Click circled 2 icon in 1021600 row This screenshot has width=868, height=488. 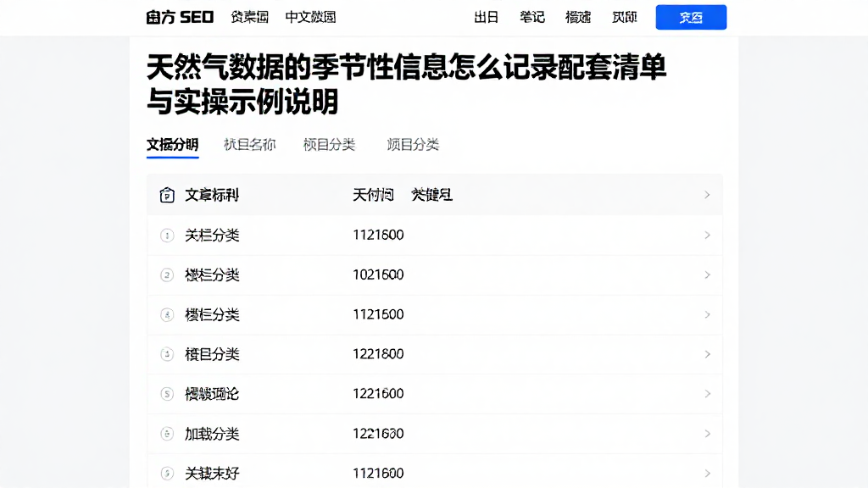167,275
